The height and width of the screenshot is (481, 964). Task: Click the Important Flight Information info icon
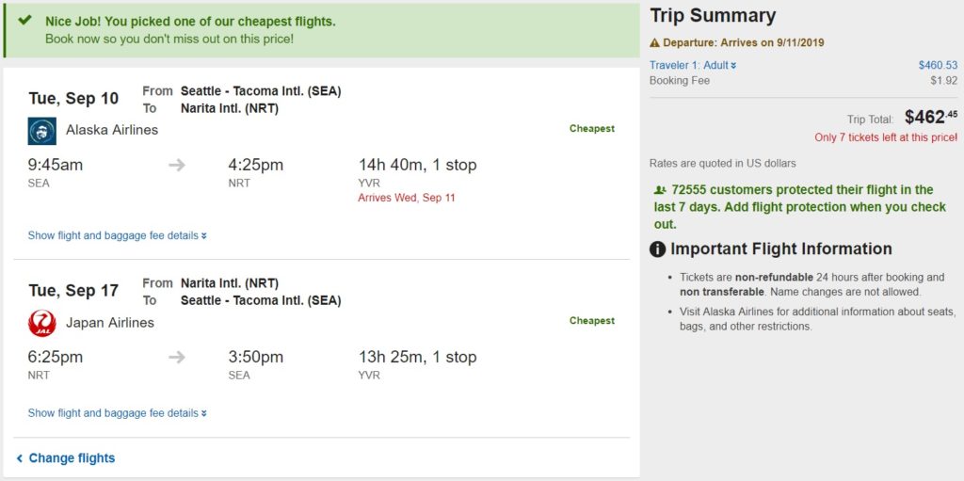tap(658, 249)
